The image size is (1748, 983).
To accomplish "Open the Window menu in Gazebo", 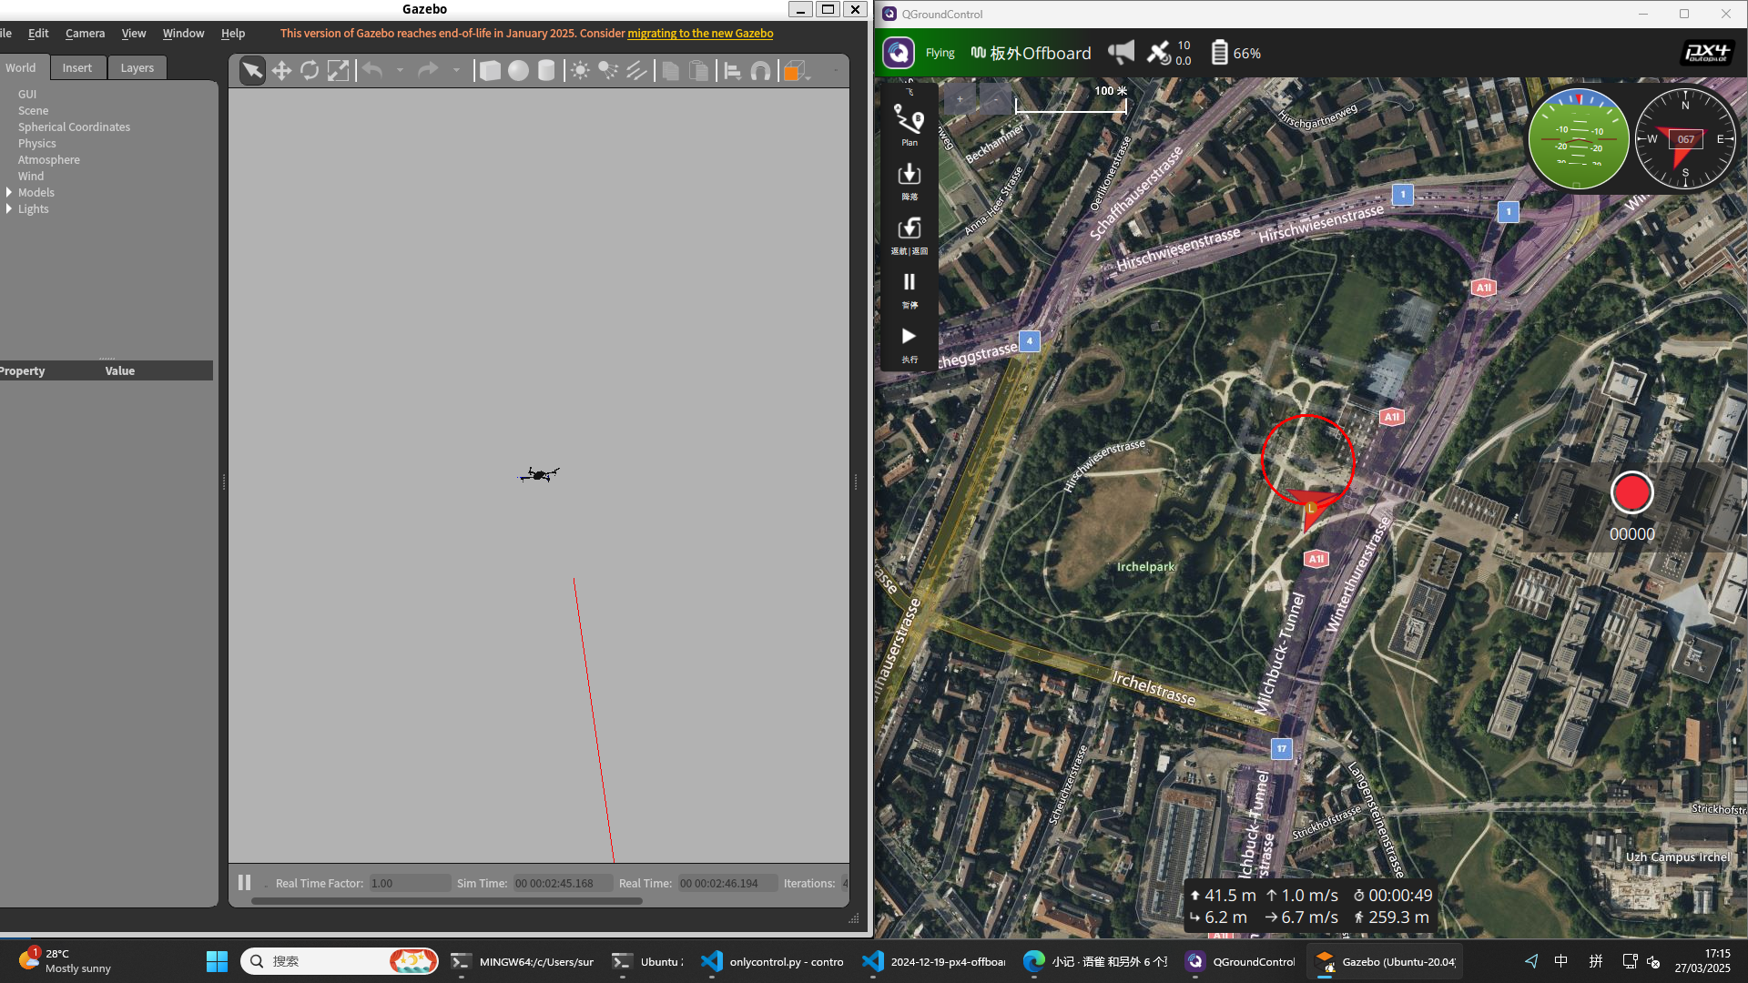I will (183, 33).
